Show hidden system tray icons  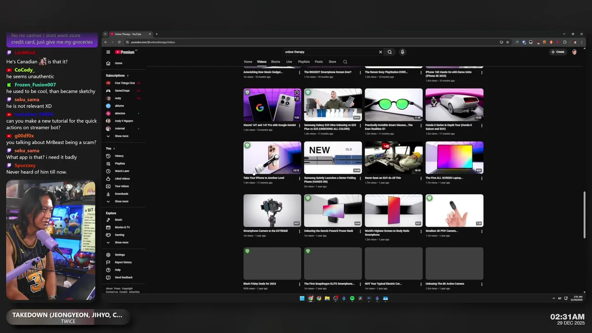(554, 298)
